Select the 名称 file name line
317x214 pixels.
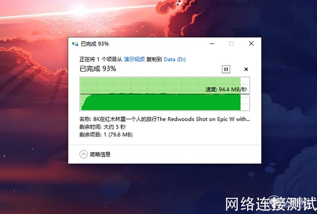coord(164,119)
